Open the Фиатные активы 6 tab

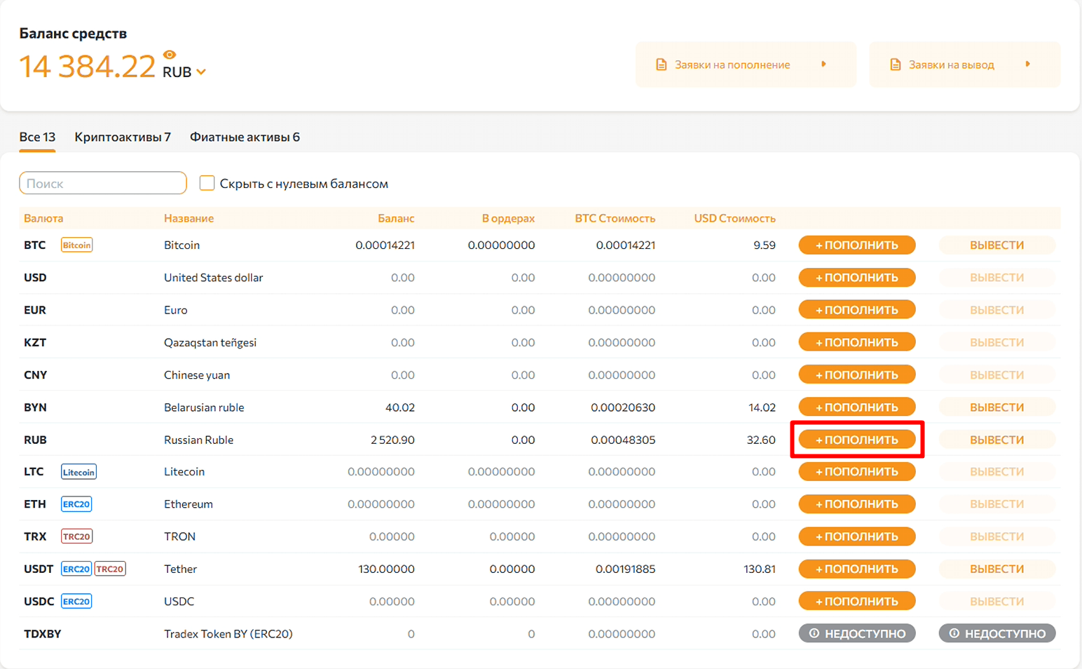(245, 137)
